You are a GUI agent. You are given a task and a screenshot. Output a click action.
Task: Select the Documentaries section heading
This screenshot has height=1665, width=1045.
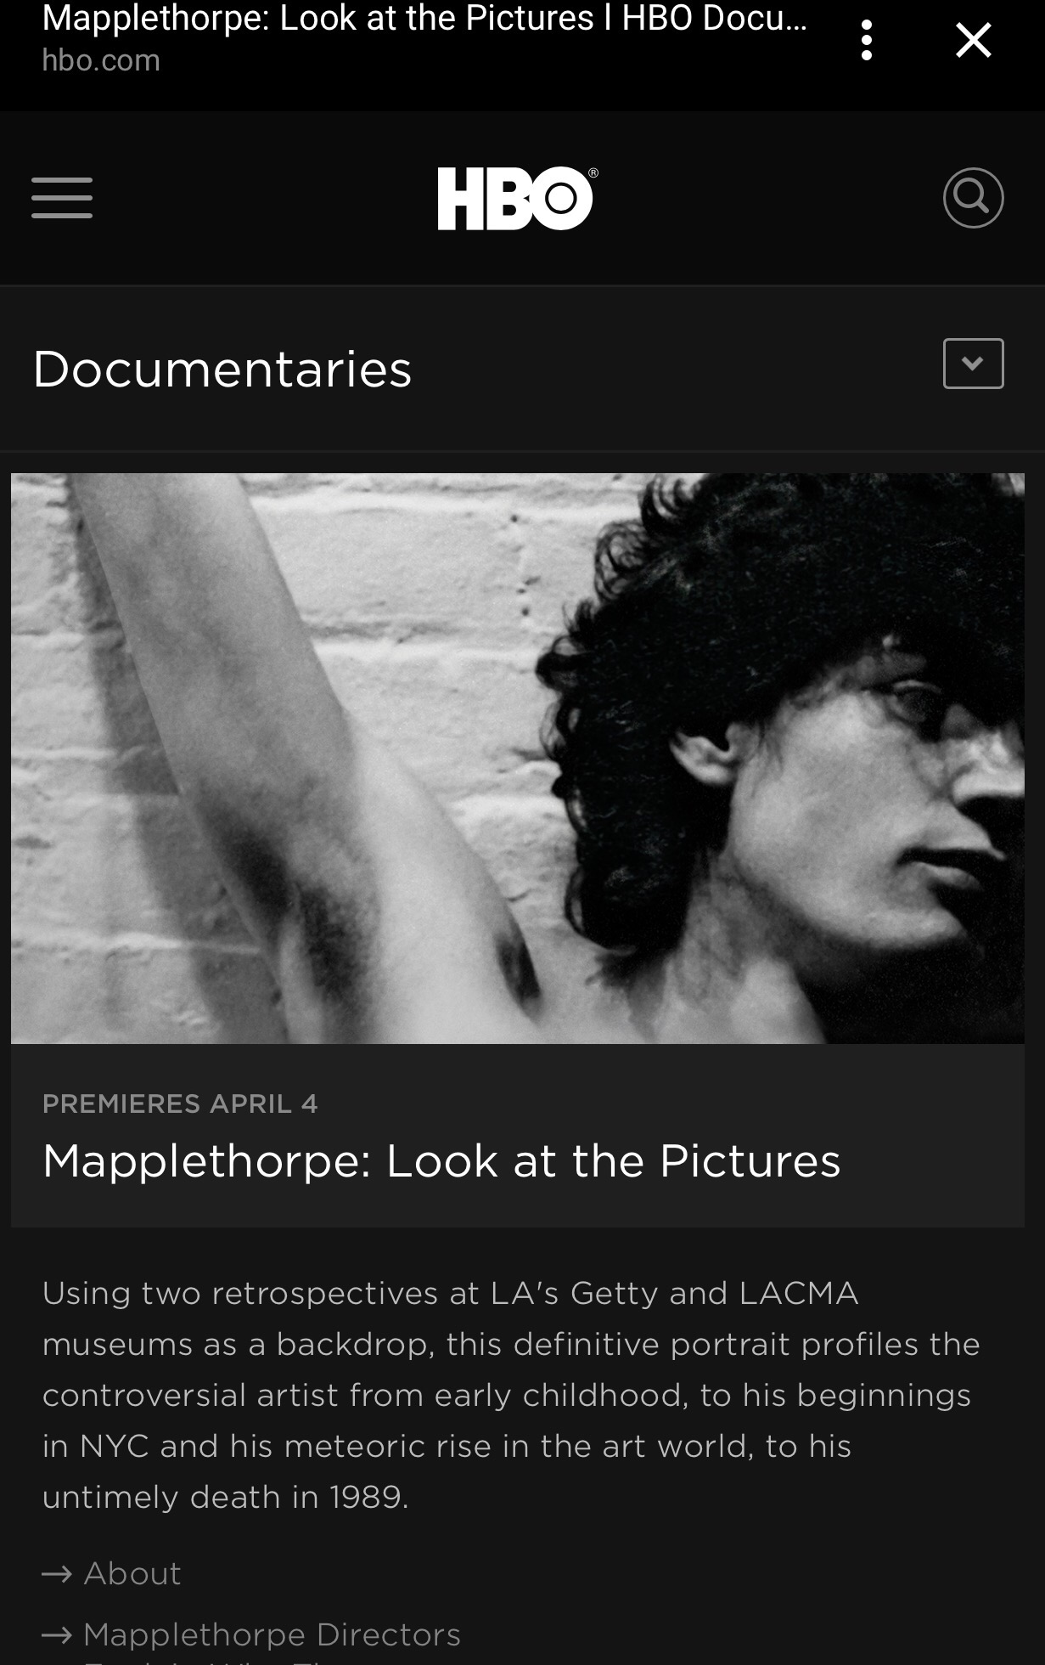[222, 370]
